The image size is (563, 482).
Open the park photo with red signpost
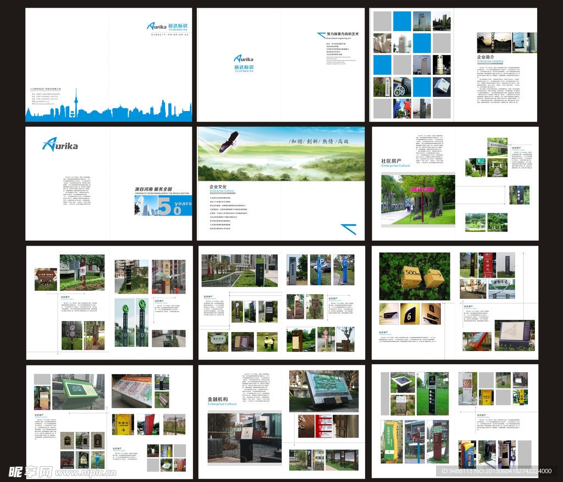pyautogui.click(x=418, y=200)
